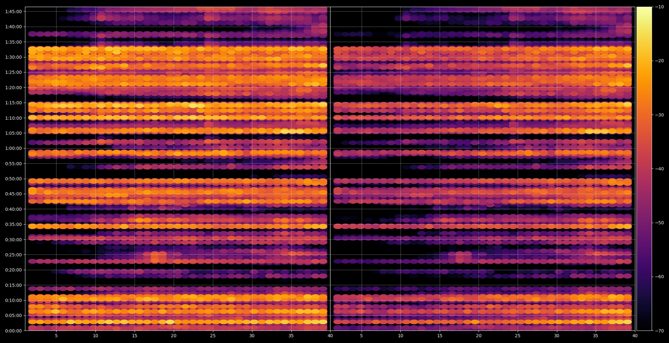The width and height of the screenshot is (669, 343).
Task: Select the 0:45:00 time label
Action: (x=13, y=194)
